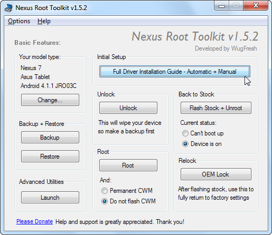Screen dimensions: 272x235
Task: Click the 'Basic Features:' heading
Action: pyautogui.click(x=37, y=43)
